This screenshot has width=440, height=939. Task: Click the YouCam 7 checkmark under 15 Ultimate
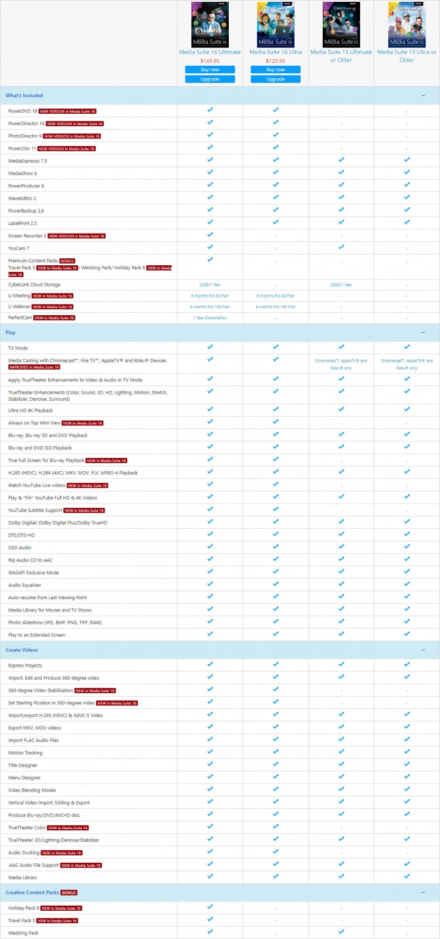(341, 247)
